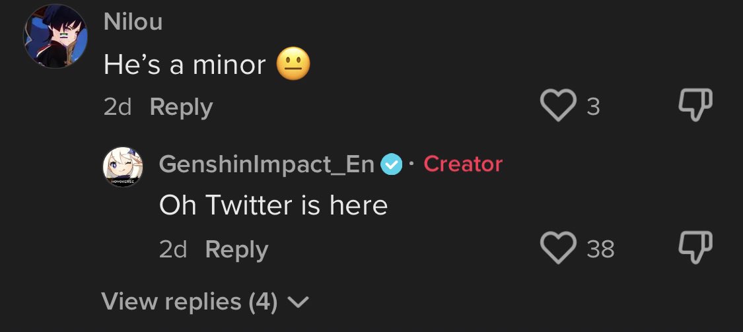743x332 pixels.
Task: Dislike Nilou's comment with thumbs-down icon
Action: pyautogui.click(x=696, y=106)
